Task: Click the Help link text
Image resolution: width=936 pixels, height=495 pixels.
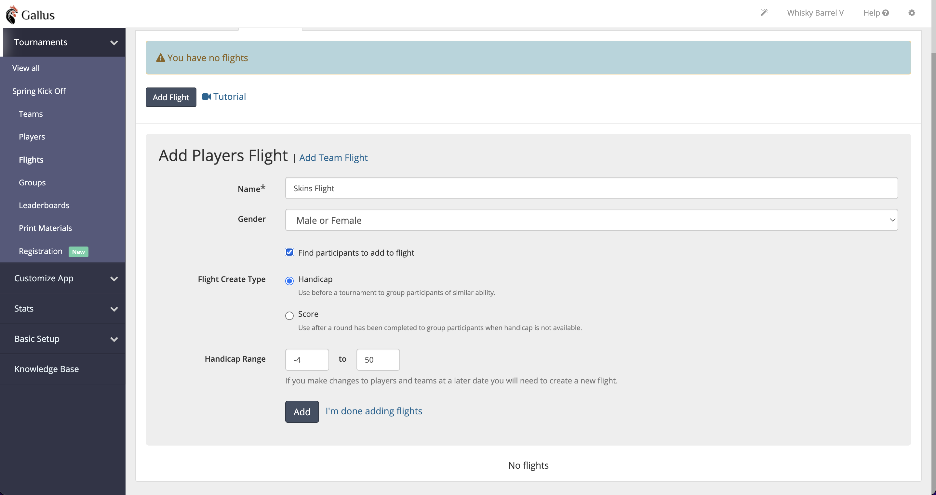Action: [x=872, y=13]
